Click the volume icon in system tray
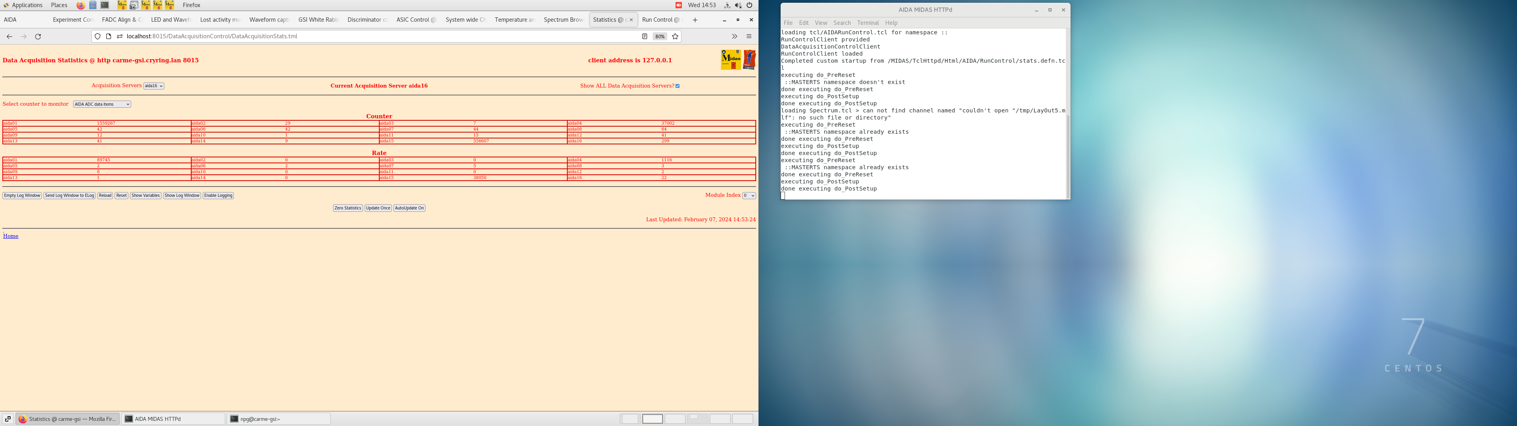This screenshot has width=1517, height=426. click(x=738, y=5)
